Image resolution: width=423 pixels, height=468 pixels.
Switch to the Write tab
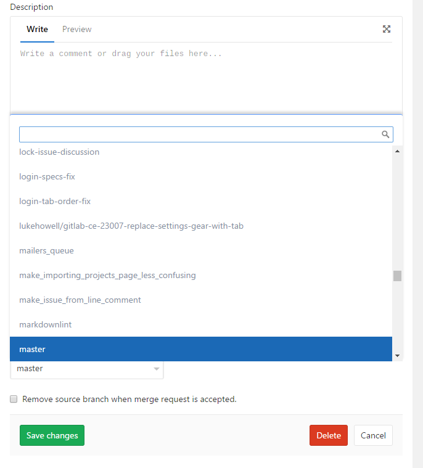pos(37,29)
